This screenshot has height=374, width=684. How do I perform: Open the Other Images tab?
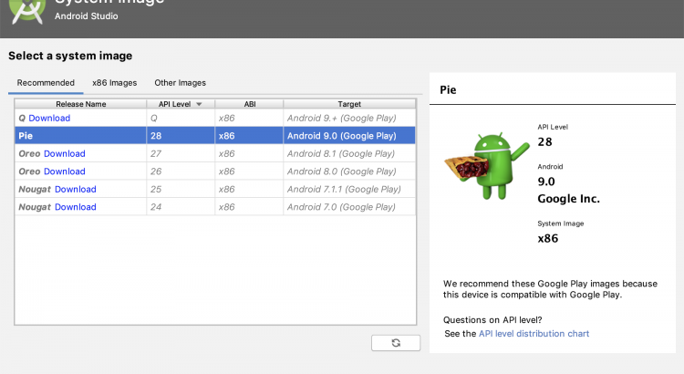coord(180,83)
